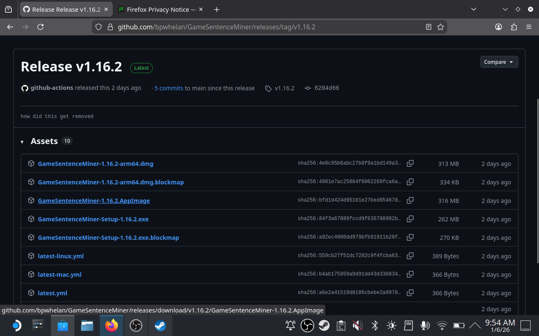Copy the checksum next to latest-linux.yml

coord(410,256)
